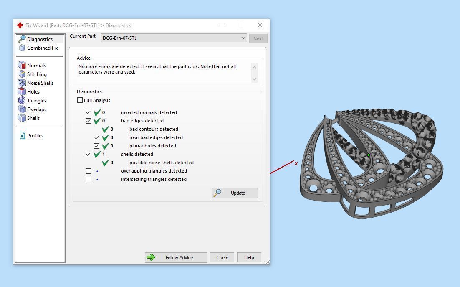This screenshot has width=460, height=287.
Task: Click the Combined Fix icon
Action: tap(22, 48)
